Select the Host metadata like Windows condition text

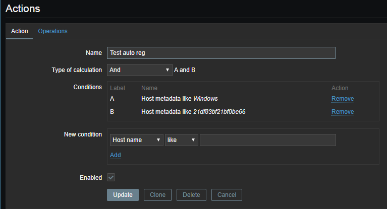pos(179,99)
